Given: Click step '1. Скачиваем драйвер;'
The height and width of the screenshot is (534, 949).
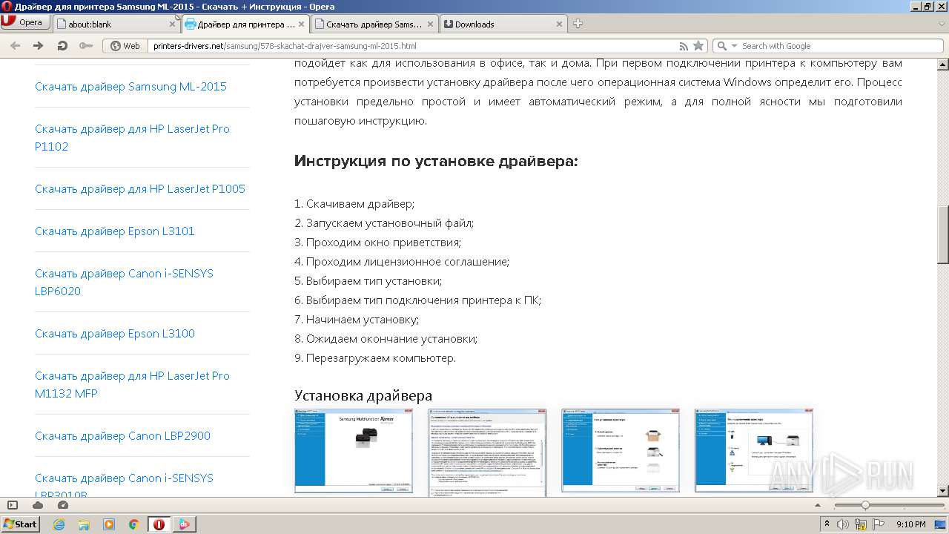Looking at the screenshot, I should [354, 204].
